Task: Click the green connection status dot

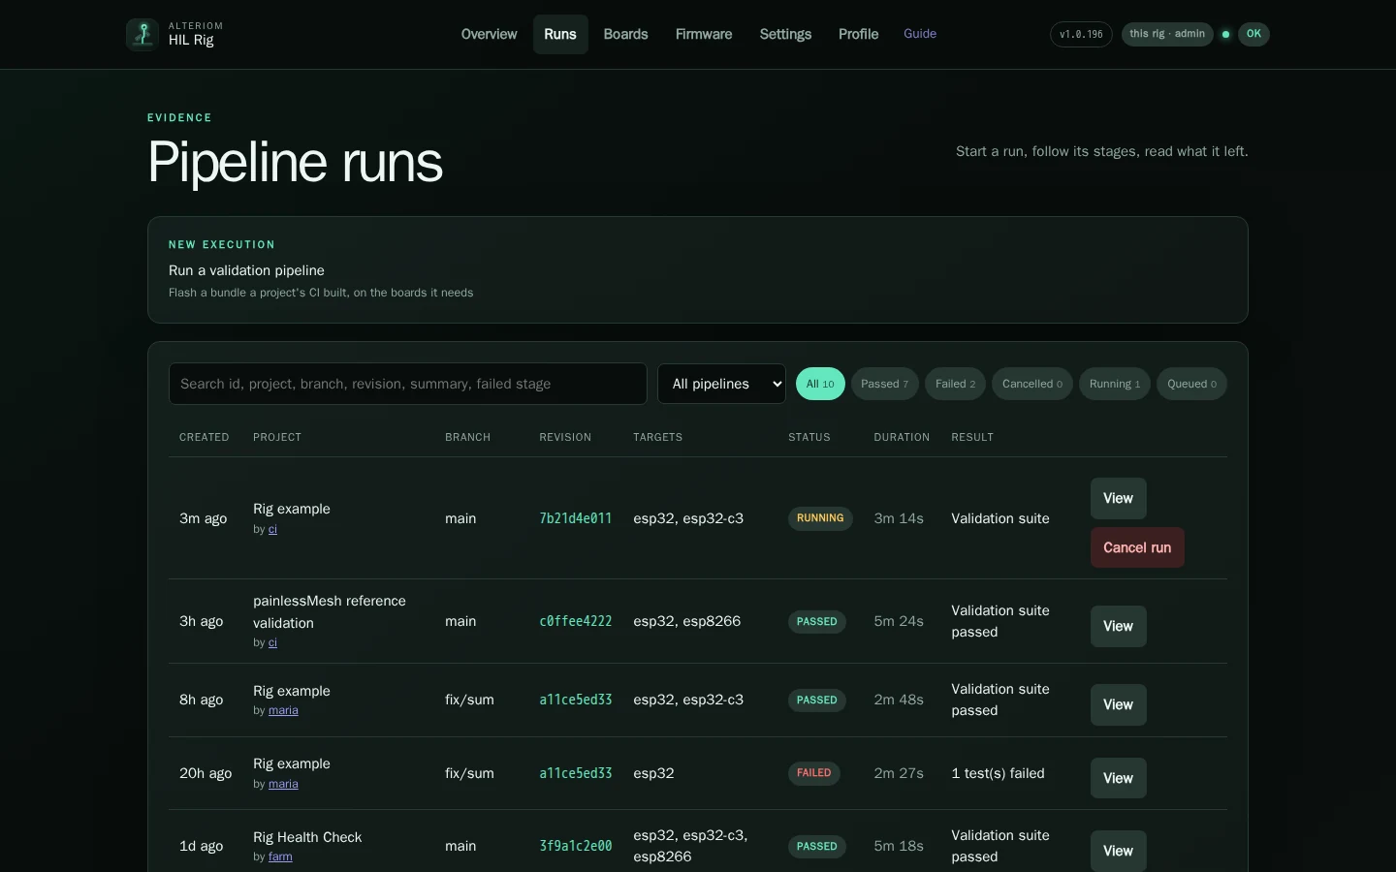Action: click(1226, 34)
